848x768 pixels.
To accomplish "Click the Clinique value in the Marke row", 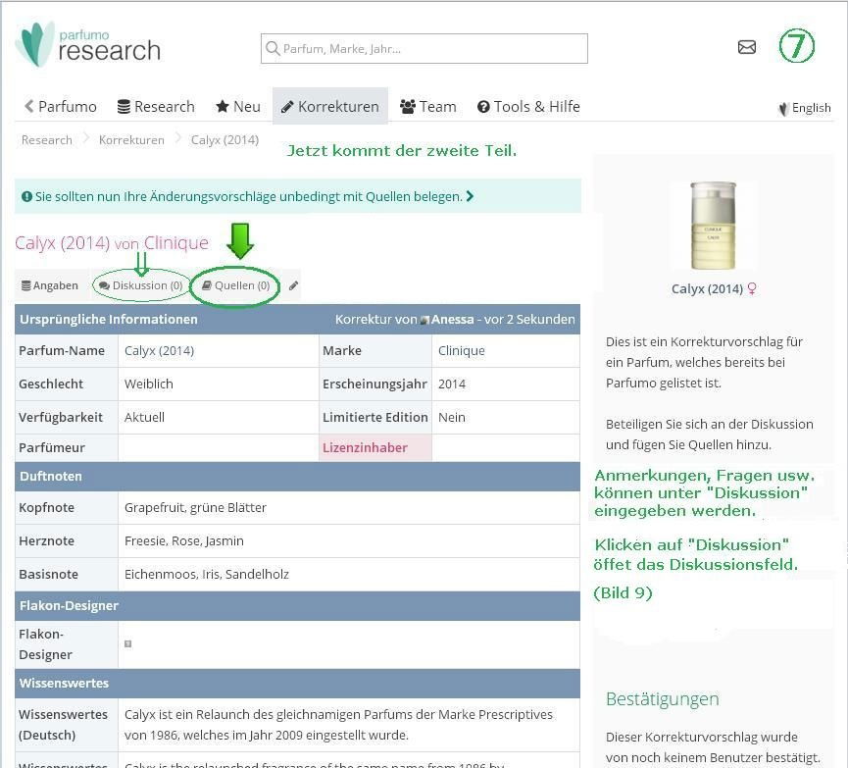I will pos(462,351).
